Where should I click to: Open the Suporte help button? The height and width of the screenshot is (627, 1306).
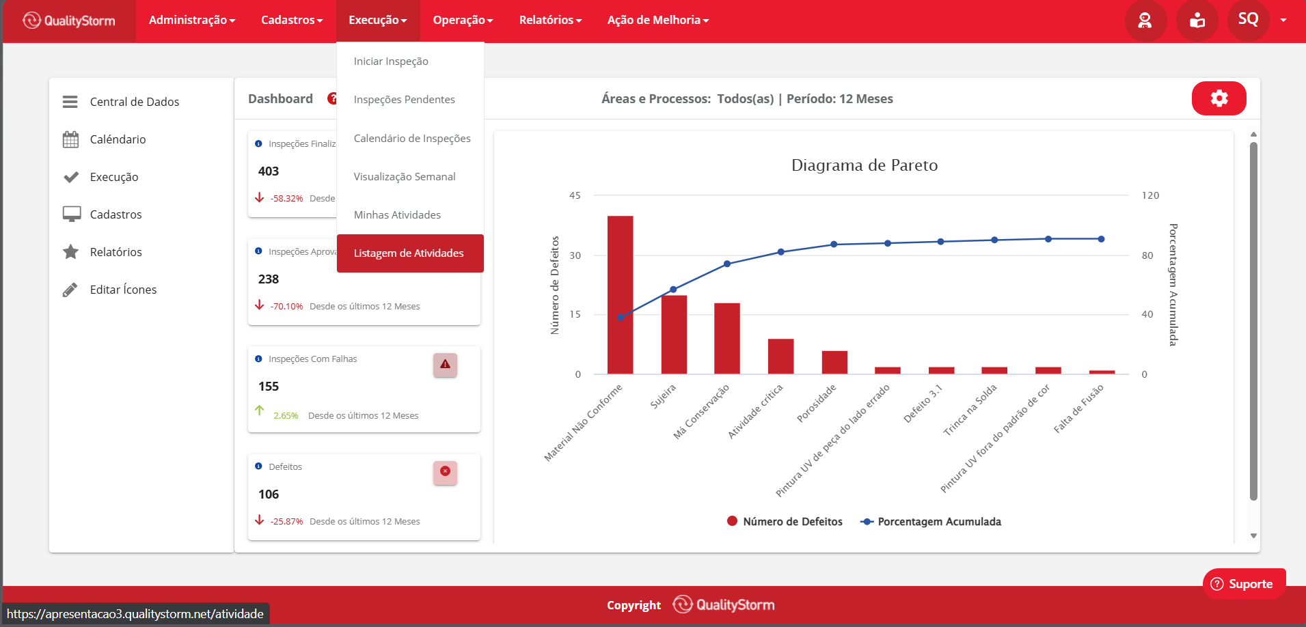(1244, 584)
